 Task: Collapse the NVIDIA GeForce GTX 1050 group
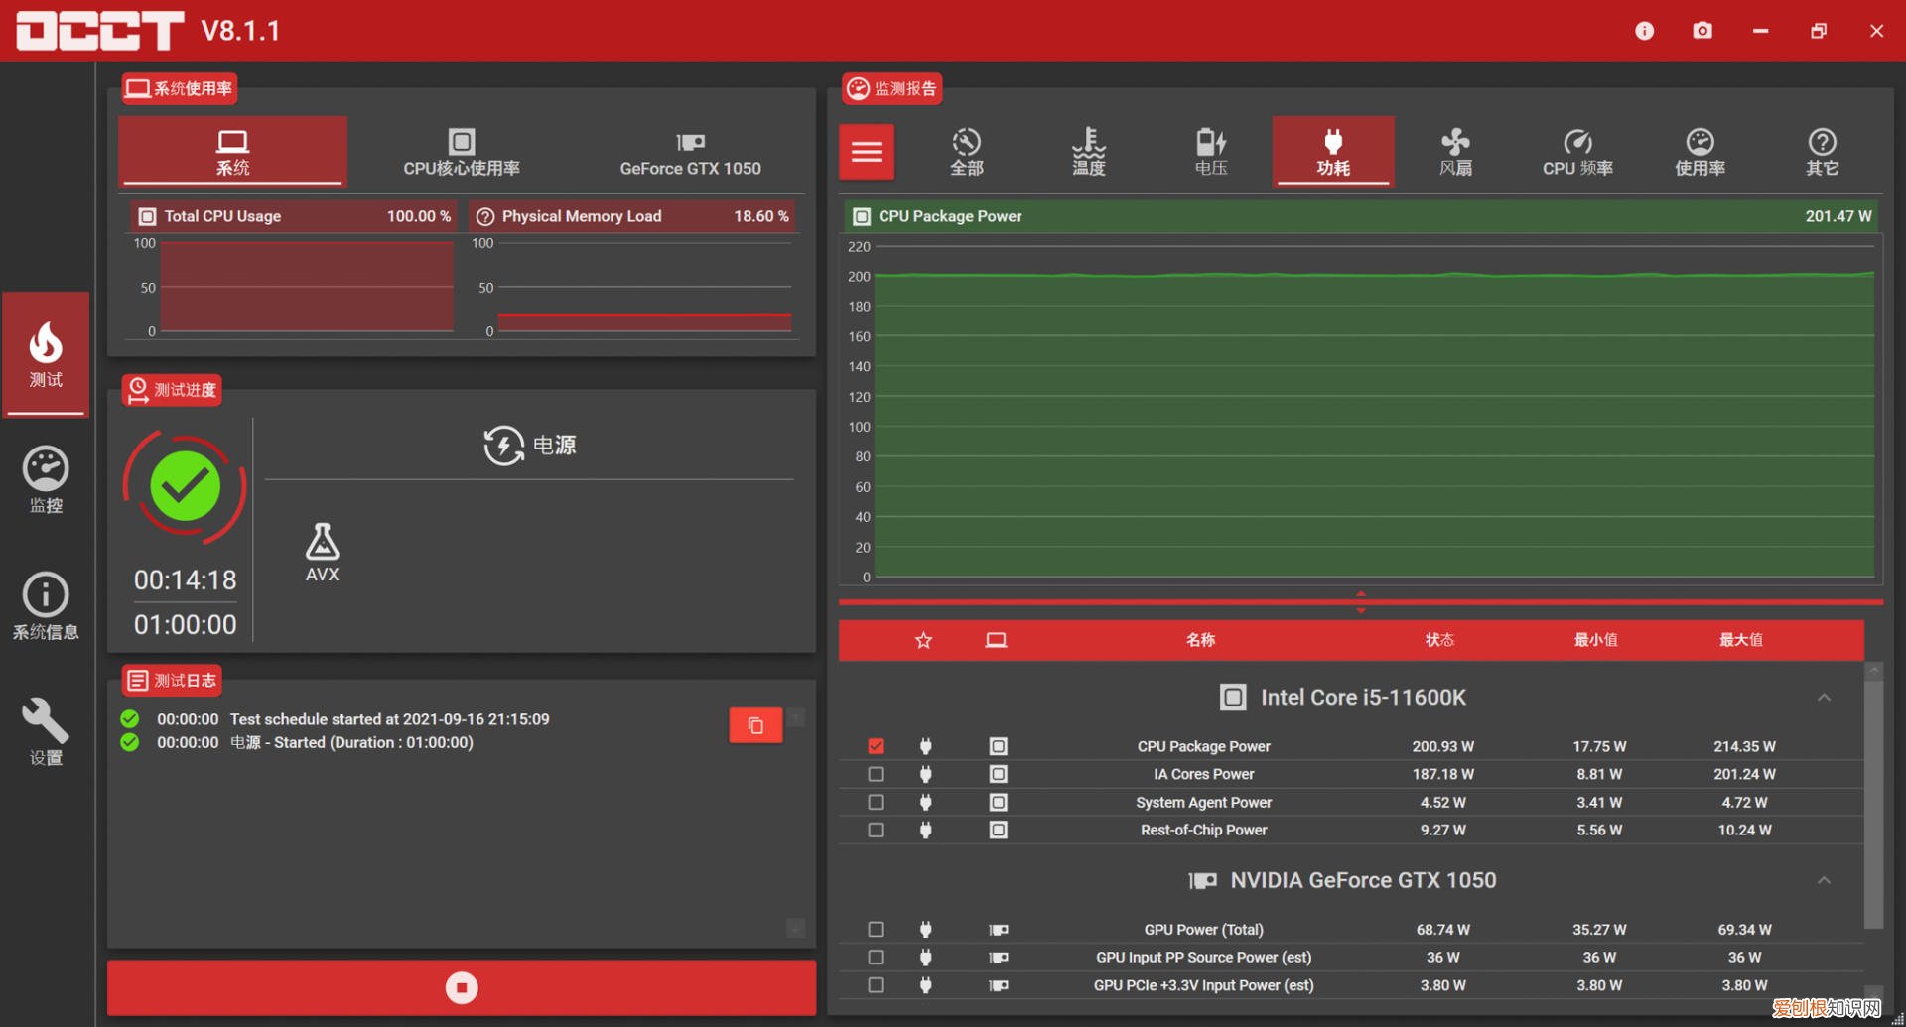tap(1824, 880)
